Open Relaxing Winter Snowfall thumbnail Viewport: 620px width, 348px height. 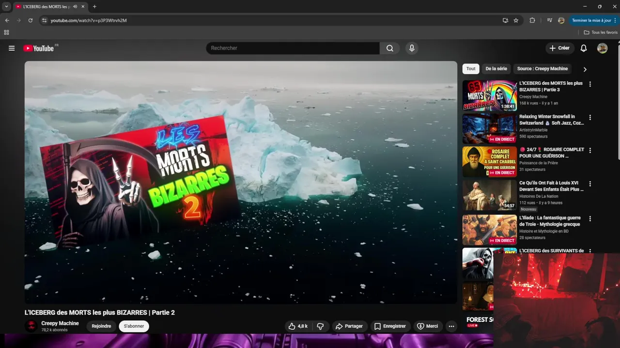coord(489,129)
